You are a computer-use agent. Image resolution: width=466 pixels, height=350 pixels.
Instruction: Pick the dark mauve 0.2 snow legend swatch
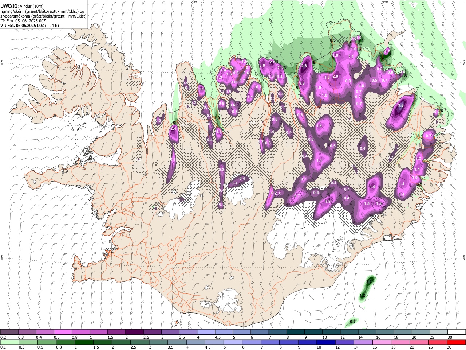coord(9,332)
